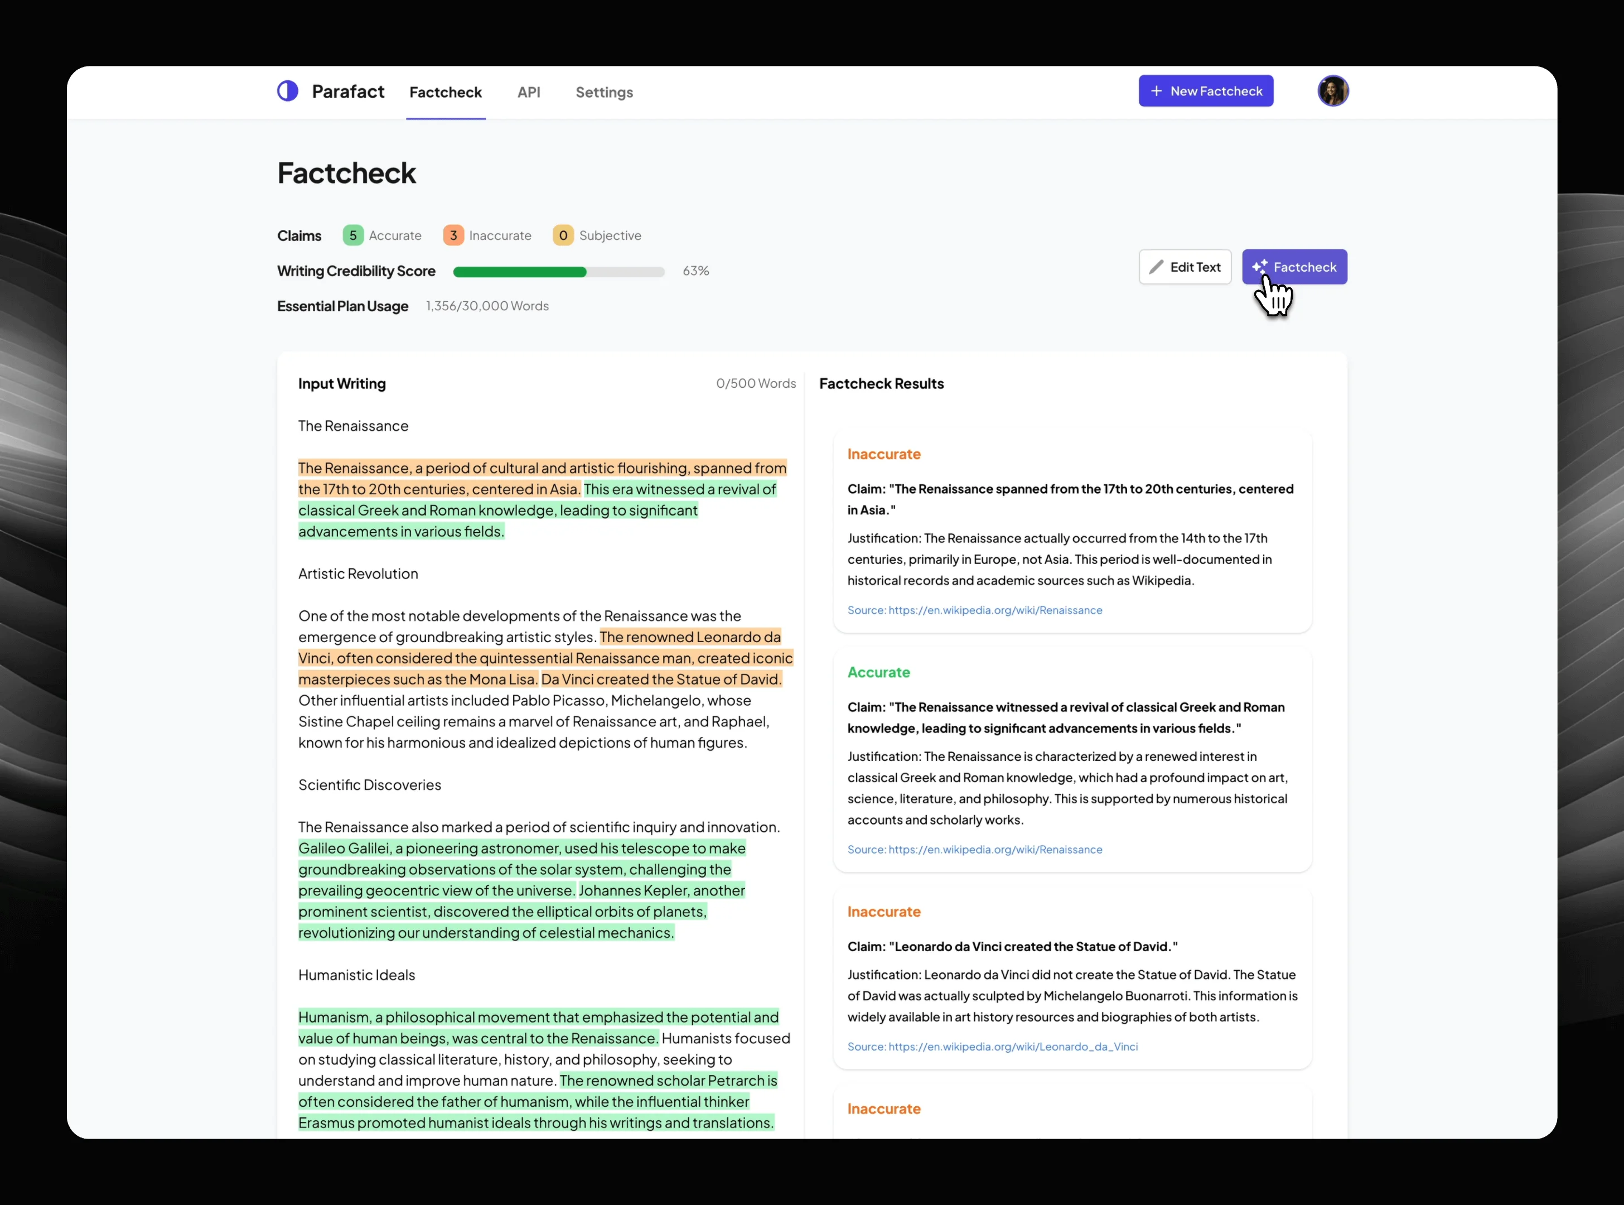
Task: Click the Writing Credibility Score progress bar
Action: pyautogui.click(x=558, y=271)
